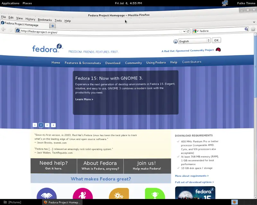Click the reload page button
Image resolution: width=257 pixels, height=205 pixels.
point(188,31)
